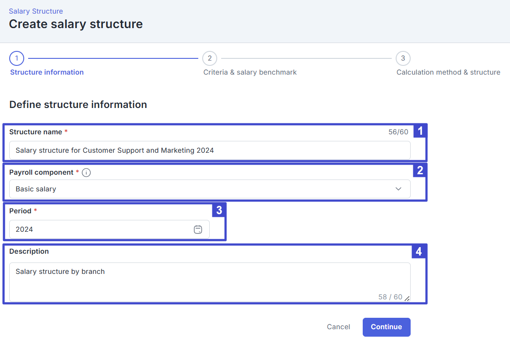
Task: Click the 58/60 counter in Description
Action: (x=390, y=297)
